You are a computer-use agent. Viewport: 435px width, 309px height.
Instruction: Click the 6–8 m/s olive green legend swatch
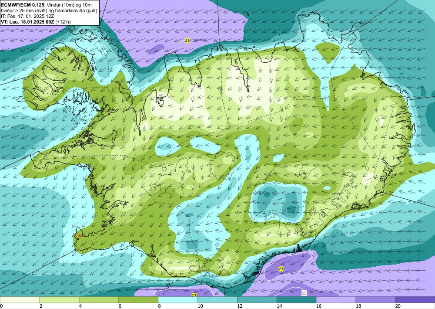click(138, 300)
